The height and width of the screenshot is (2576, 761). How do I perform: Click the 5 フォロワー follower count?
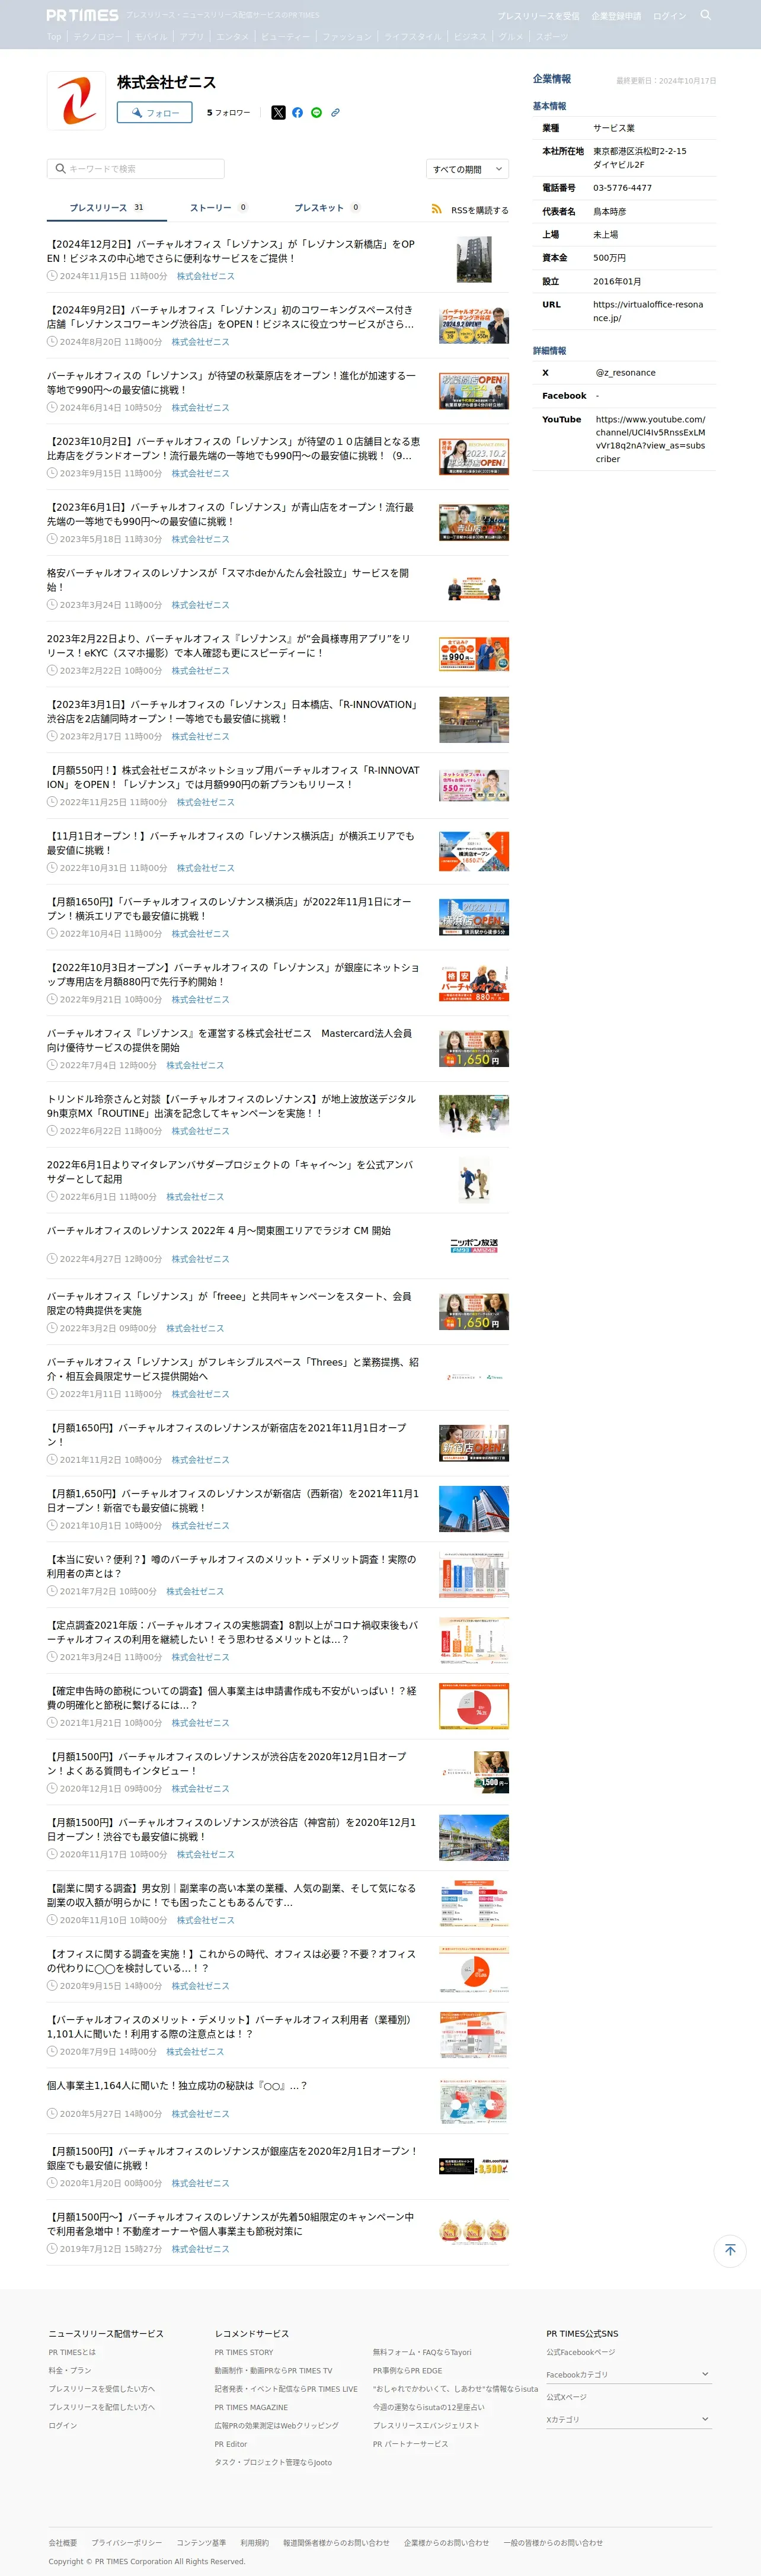tap(228, 113)
